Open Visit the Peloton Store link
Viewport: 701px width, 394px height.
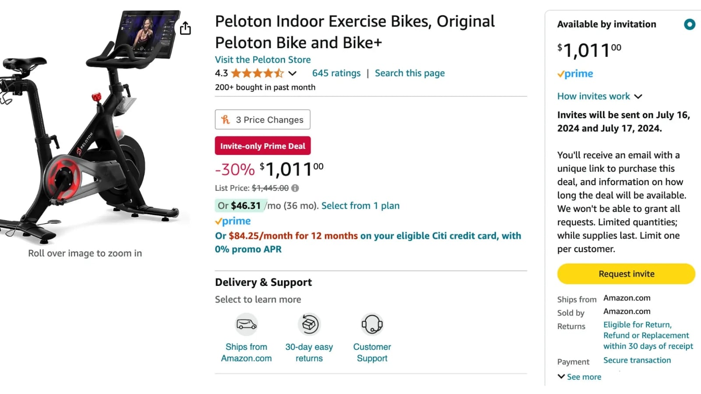click(x=262, y=60)
